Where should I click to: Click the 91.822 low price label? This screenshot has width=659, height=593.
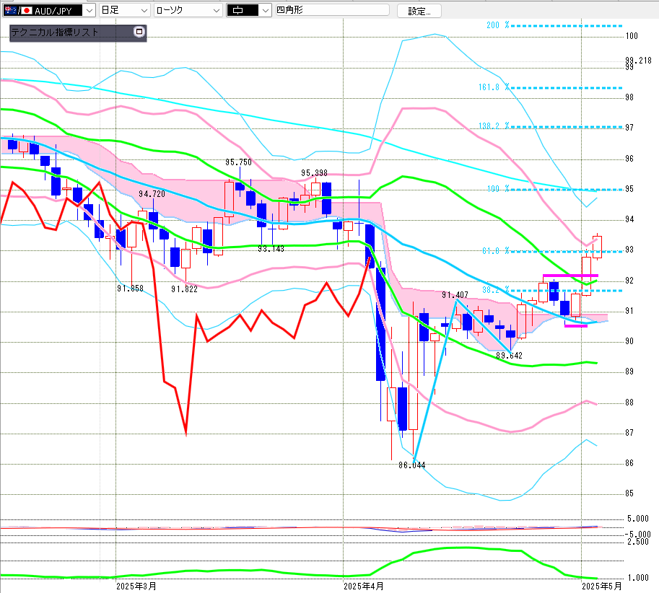coord(184,289)
